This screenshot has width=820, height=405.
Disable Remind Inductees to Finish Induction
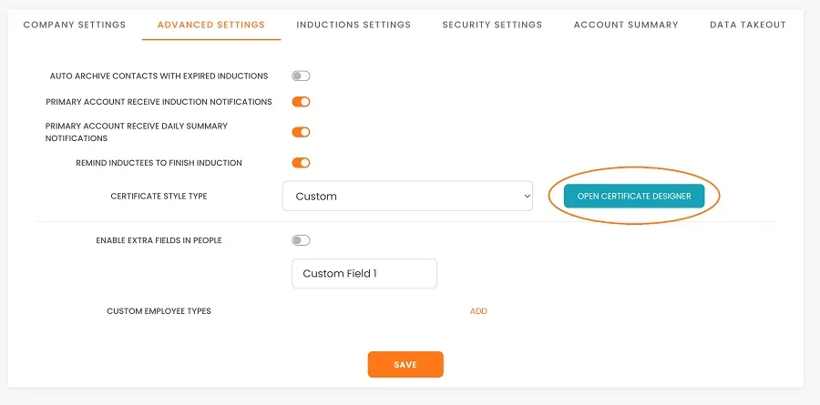(x=301, y=163)
